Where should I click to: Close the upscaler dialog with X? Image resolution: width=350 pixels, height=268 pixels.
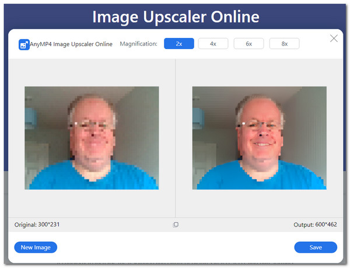click(334, 39)
